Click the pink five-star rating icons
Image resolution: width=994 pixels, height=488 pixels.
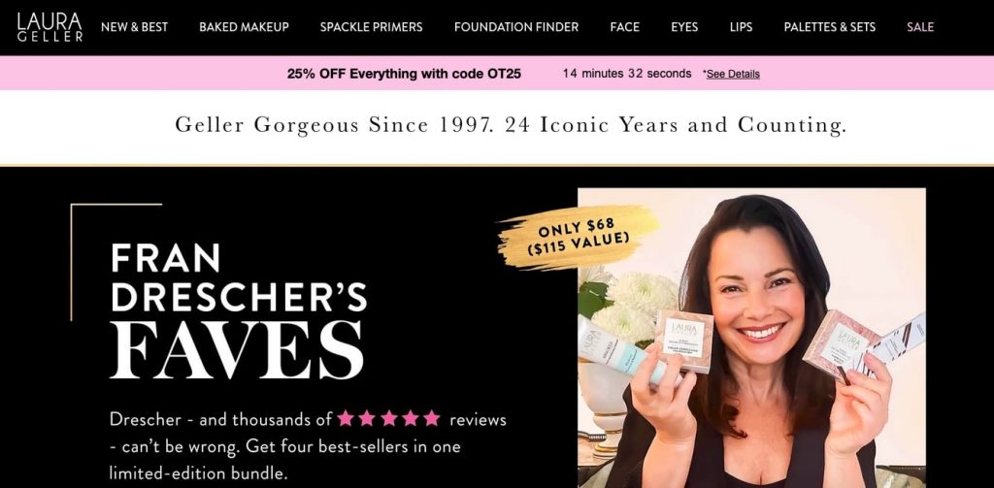pyautogui.click(x=388, y=418)
